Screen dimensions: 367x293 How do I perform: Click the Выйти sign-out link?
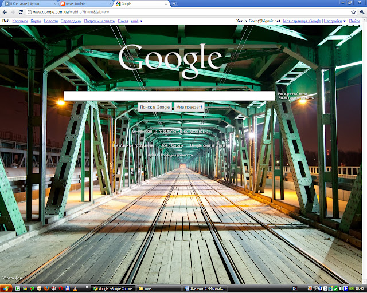pos(354,21)
